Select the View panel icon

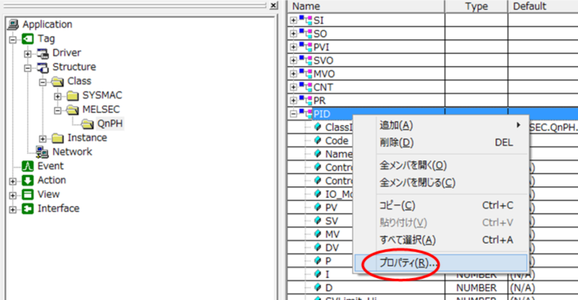(28, 195)
